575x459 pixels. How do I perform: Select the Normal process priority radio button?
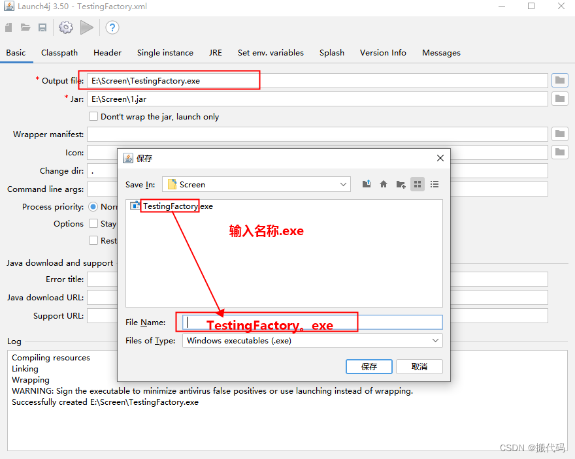coord(93,207)
